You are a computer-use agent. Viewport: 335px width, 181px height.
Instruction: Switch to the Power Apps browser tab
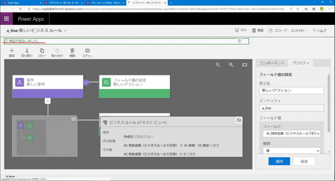click(x=21, y=3)
